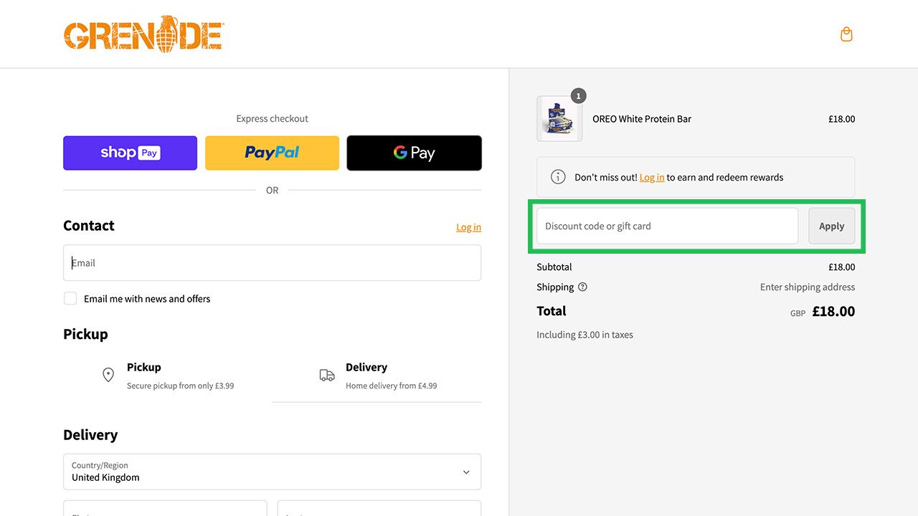Focus the Discount code or gift card field
This screenshot has height=516, width=918.
point(667,226)
